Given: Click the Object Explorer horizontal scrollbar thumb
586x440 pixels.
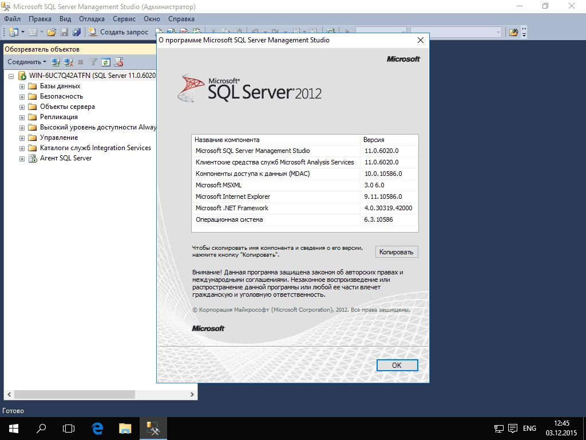Looking at the screenshot, I should (x=74, y=394).
